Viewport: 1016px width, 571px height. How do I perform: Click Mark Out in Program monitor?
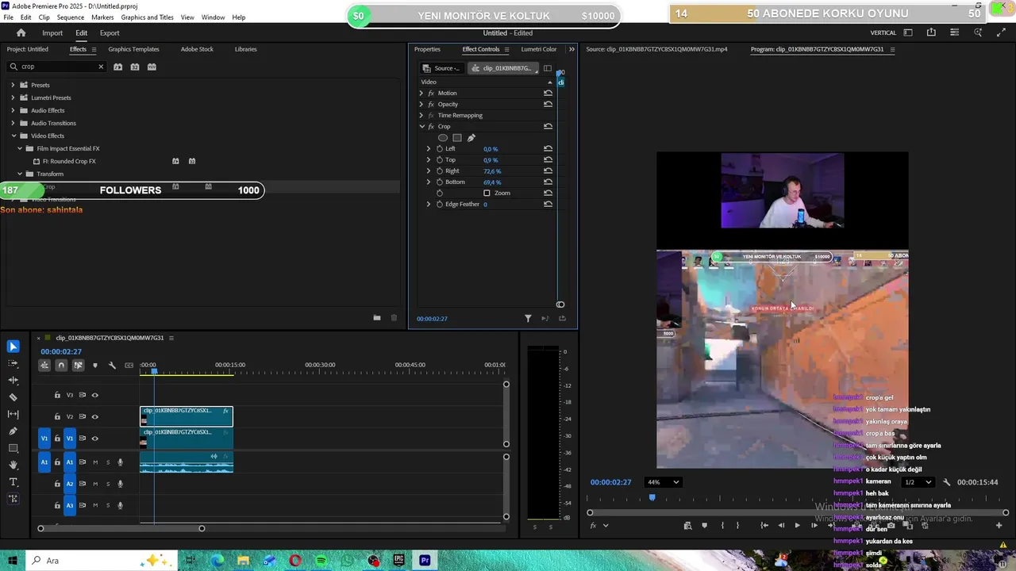click(737, 525)
